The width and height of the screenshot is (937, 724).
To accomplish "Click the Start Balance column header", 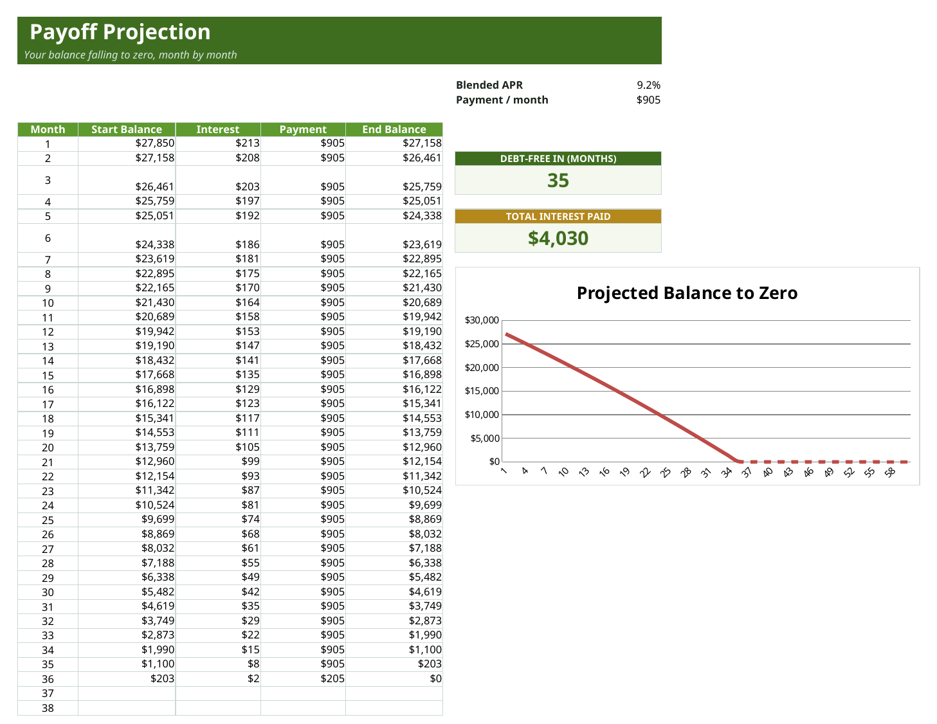I will [127, 129].
